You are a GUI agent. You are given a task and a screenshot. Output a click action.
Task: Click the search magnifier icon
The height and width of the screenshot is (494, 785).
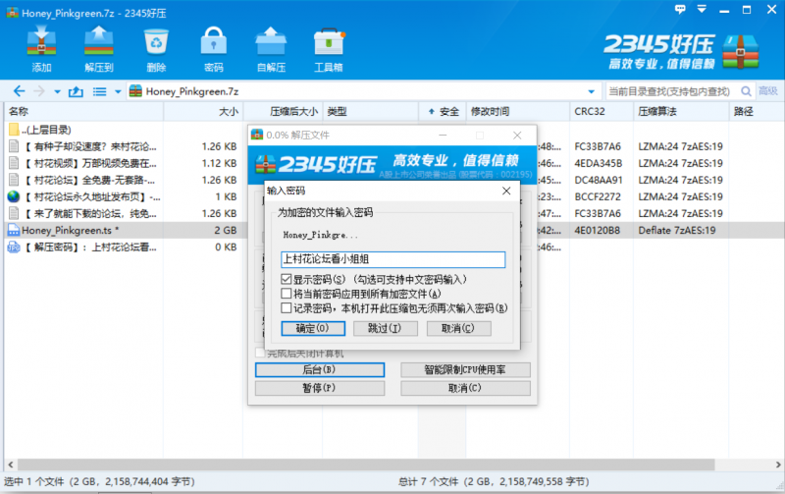tap(747, 91)
